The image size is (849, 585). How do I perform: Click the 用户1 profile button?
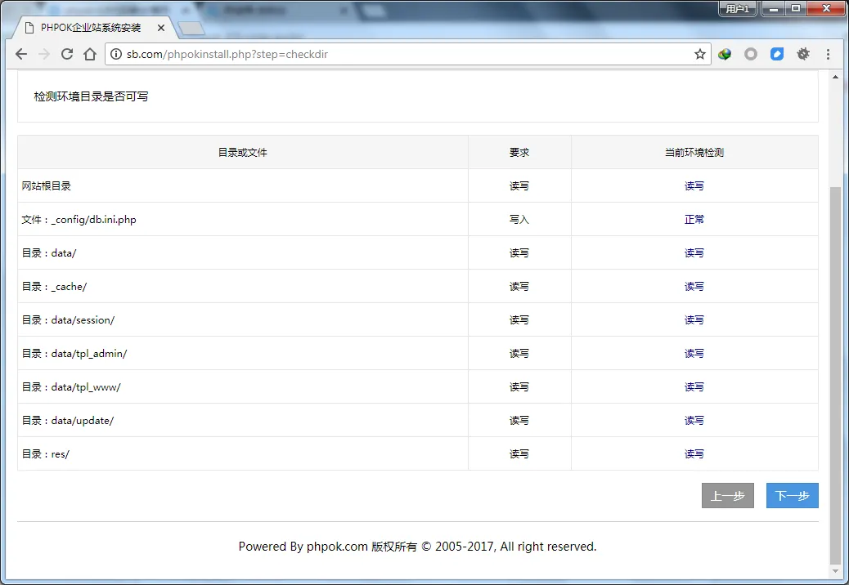737,9
